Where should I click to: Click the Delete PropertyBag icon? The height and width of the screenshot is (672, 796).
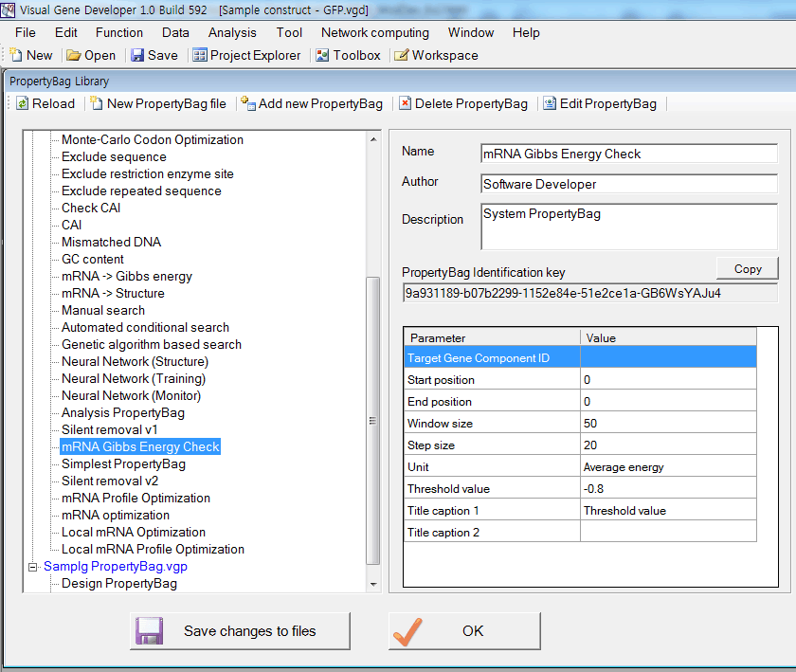[405, 103]
